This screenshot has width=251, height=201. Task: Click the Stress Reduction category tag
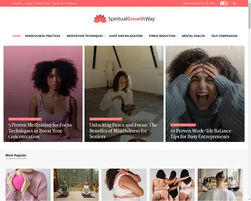[x=183, y=125]
